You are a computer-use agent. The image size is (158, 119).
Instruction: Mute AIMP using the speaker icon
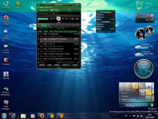point(38,21)
